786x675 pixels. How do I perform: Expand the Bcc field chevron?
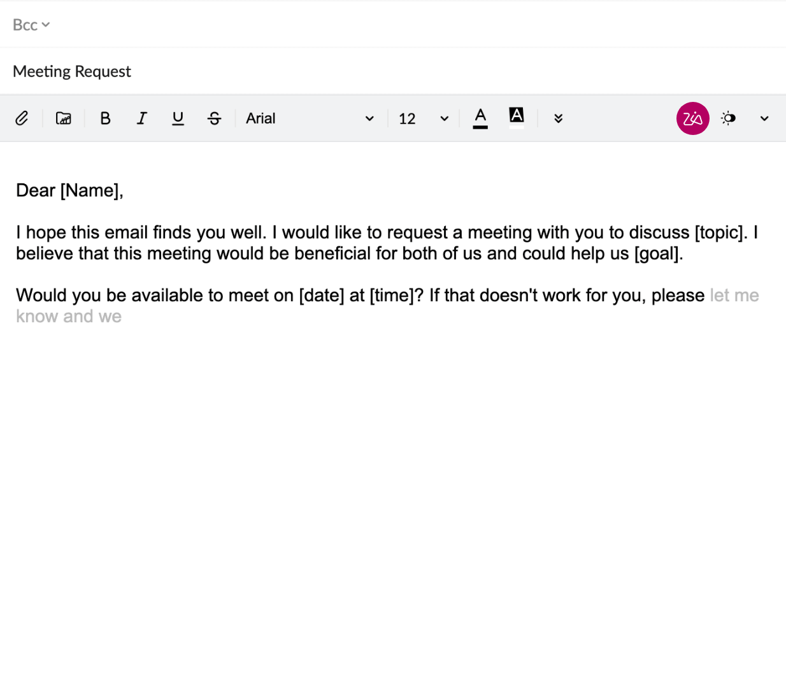point(46,25)
